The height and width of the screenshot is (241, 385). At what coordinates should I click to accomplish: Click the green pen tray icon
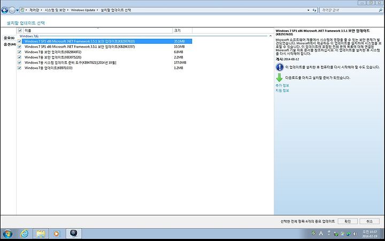313,233
